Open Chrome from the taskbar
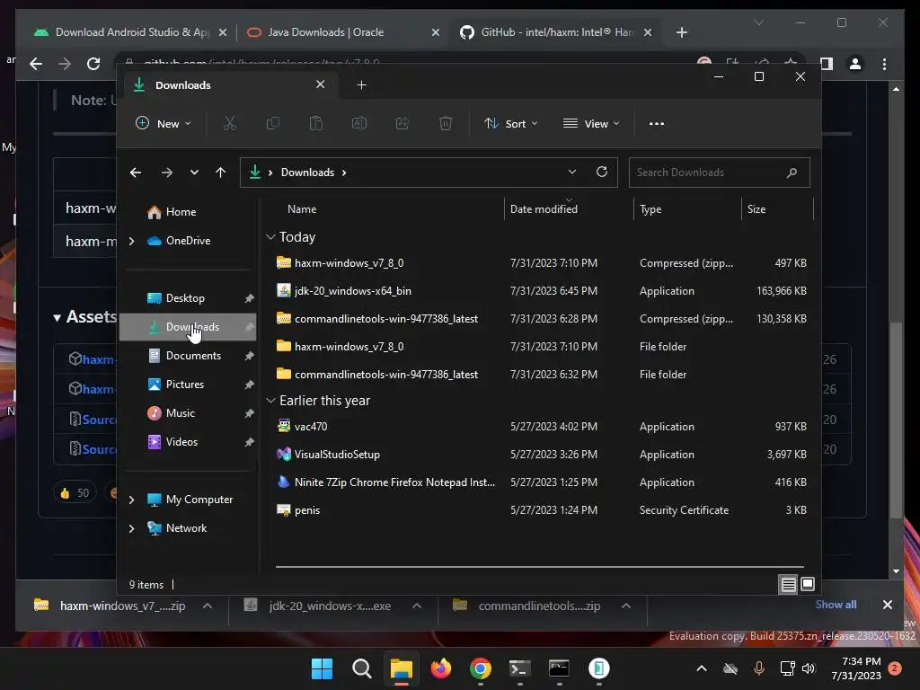The image size is (920, 690). 481,668
